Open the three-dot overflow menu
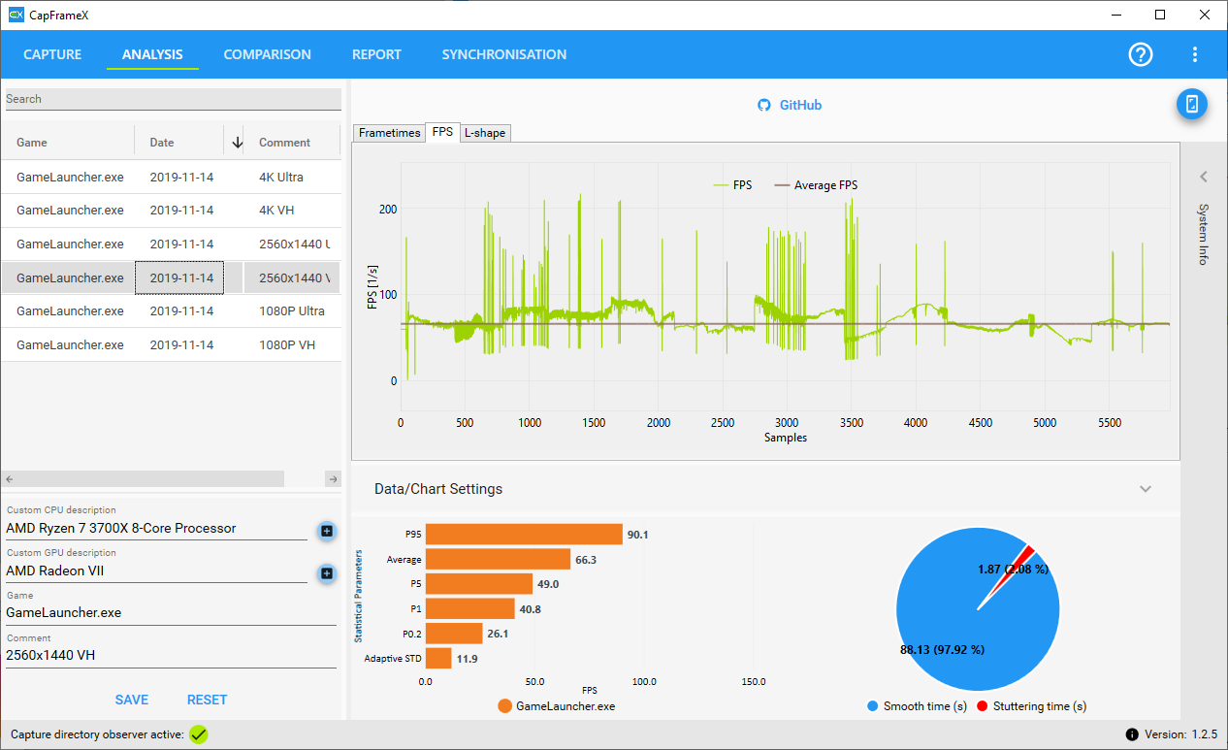 (x=1195, y=54)
